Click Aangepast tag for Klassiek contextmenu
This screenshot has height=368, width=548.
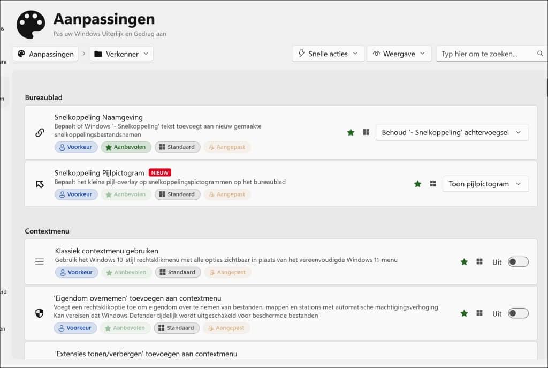click(x=228, y=272)
